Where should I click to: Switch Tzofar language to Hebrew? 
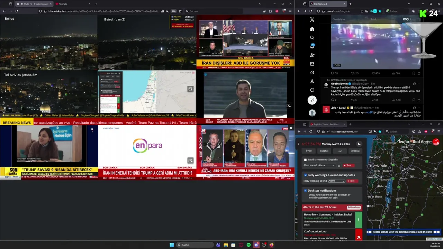point(309,151)
